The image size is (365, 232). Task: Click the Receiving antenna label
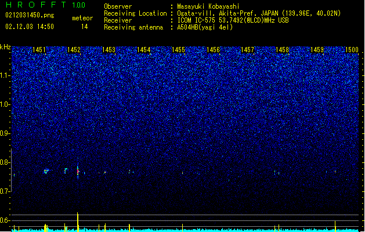133,27
